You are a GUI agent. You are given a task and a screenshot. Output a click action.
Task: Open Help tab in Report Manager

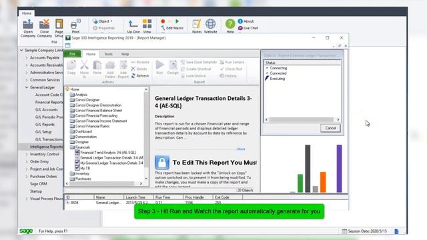125,54
